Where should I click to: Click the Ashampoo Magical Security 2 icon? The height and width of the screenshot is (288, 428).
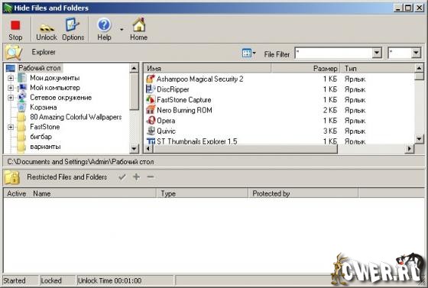click(x=151, y=79)
